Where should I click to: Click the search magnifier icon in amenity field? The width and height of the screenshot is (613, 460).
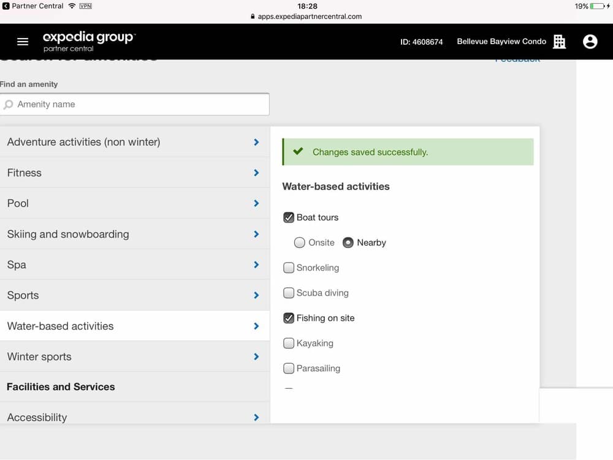pos(8,104)
